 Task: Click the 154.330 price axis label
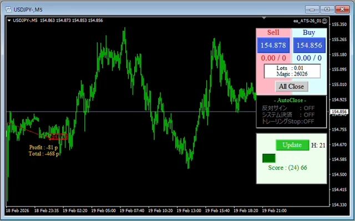[x=339, y=205]
